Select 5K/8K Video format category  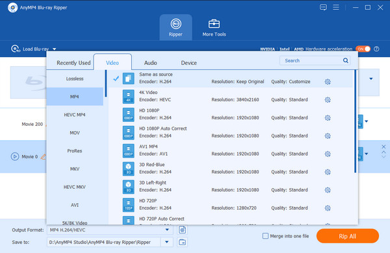(75, 222)
